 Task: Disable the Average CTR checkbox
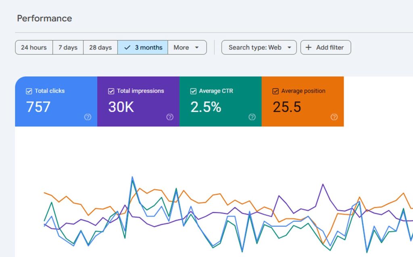coord(194,91)
